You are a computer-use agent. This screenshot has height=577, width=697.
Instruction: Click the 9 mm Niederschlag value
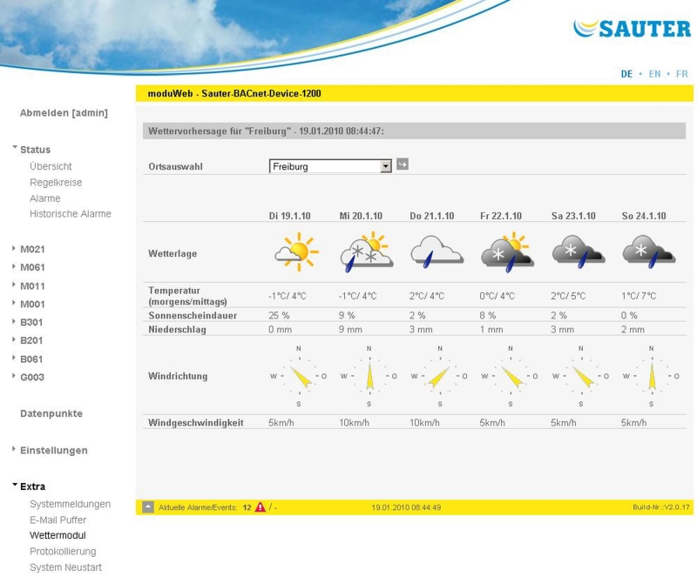click(350, 330)
